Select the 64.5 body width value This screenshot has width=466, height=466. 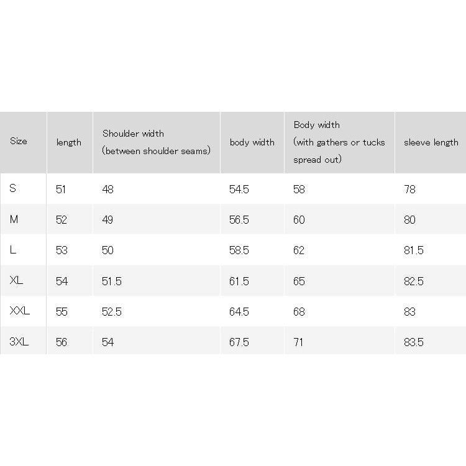[239, 312]
